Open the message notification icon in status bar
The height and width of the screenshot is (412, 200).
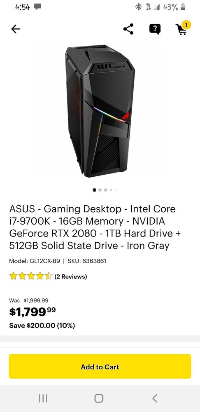point(37,7)
